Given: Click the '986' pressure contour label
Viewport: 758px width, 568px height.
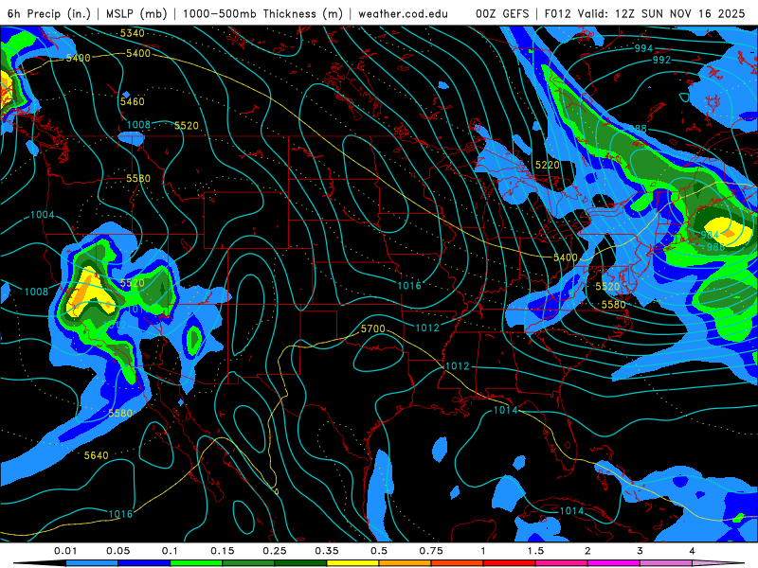Looking at the screenshot, I should click(715, 247).
